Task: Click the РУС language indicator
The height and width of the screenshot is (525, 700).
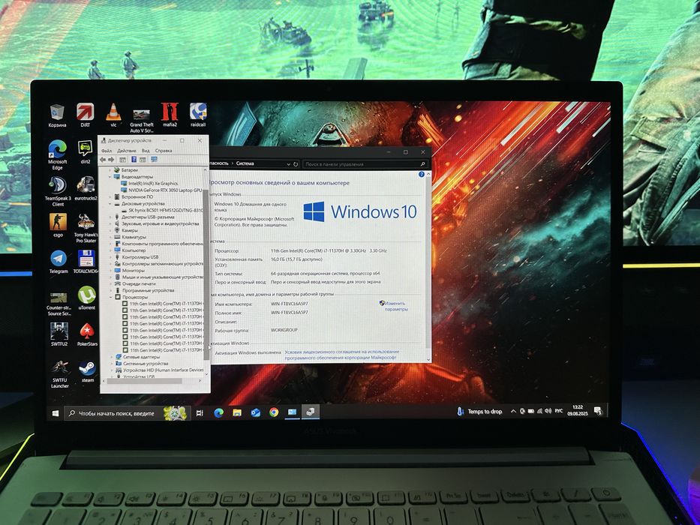Action: pos(558,411)
